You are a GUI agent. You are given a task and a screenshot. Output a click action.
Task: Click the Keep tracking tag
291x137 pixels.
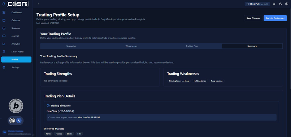[217, 81]
